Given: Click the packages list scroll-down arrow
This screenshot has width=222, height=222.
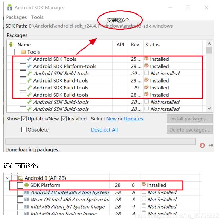Looking at the screenshot, I should 209,108.
